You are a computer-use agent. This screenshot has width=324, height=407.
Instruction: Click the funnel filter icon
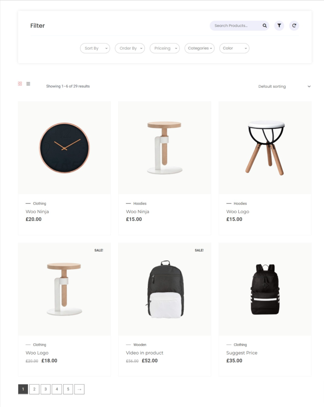pos(279,25)
